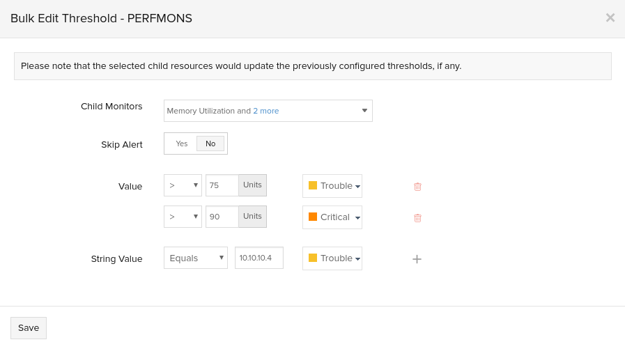Add a new String Value row
The height and width of the screenshot is (349, 625).
coord(417,259)
